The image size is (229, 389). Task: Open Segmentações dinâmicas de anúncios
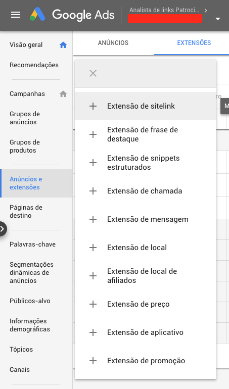(31, 272)
